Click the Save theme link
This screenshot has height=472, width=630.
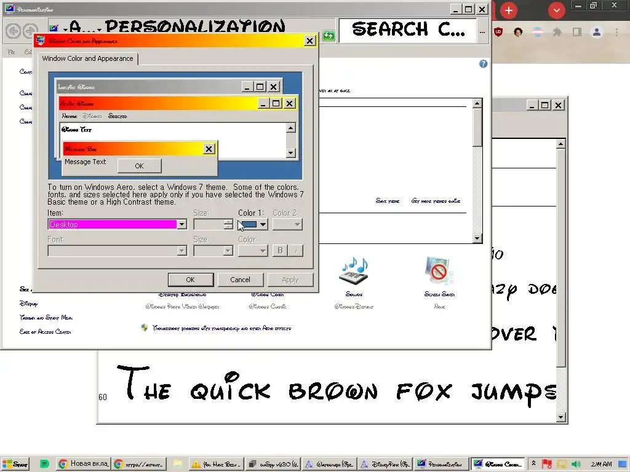388,201
